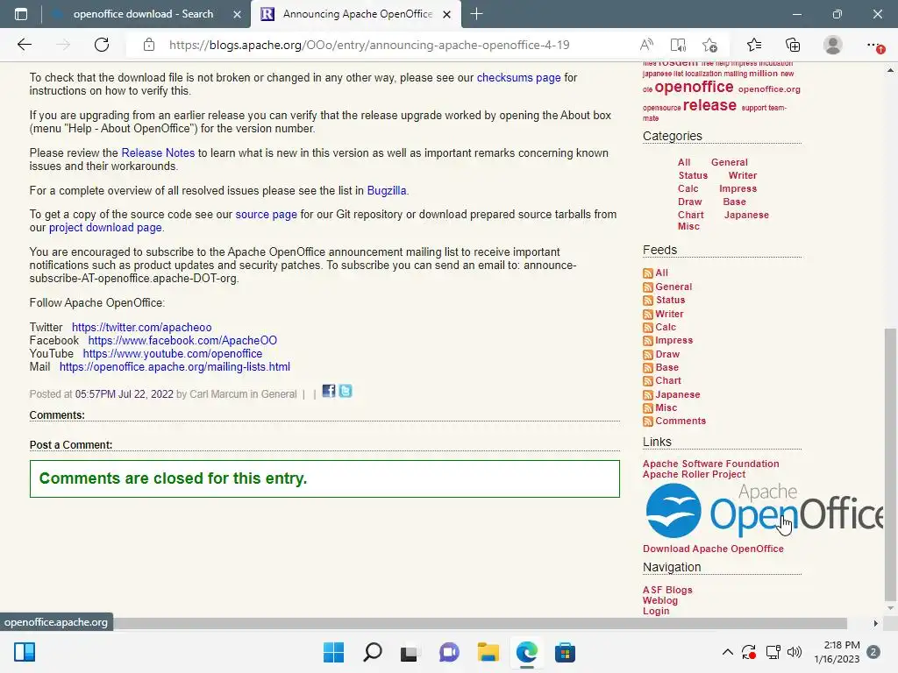
Task: Open the YouTube openoffice URL
Action: (173, 354)
